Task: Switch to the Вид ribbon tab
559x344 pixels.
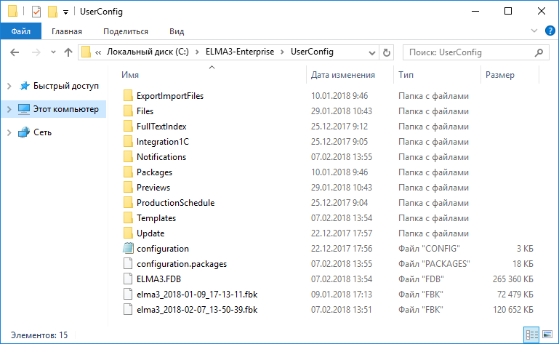Action: (177, 31)
